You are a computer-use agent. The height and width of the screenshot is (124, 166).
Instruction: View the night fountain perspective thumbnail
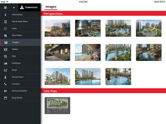(88, 28)
